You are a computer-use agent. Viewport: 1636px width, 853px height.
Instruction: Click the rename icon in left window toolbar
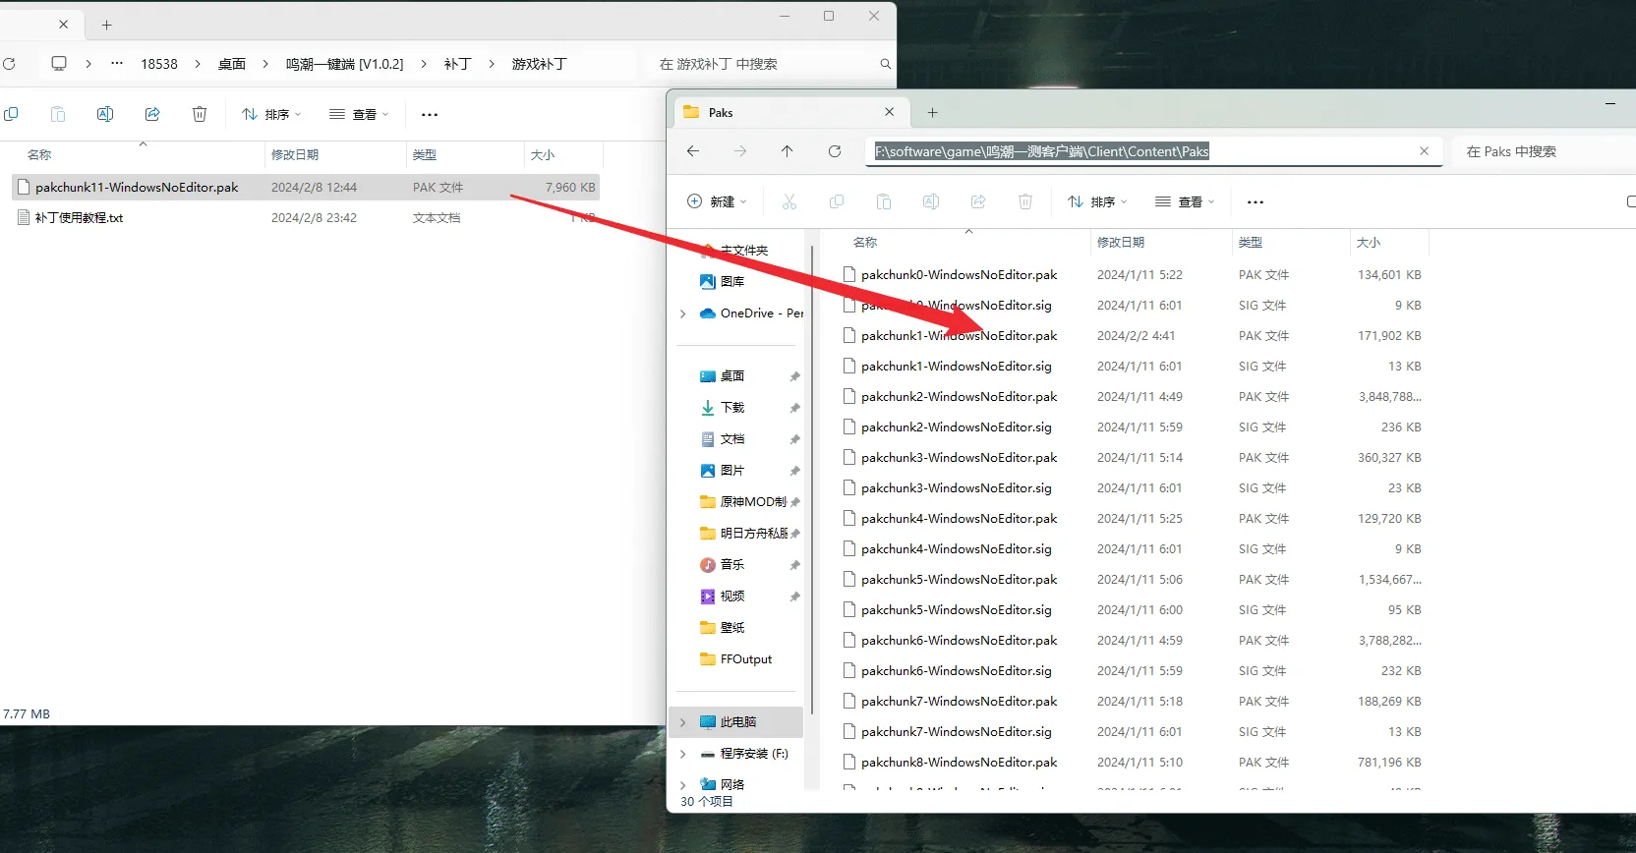(x=105, y=114)
